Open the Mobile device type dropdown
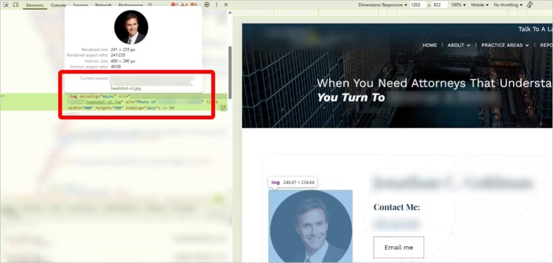 [x=480, y=5]
